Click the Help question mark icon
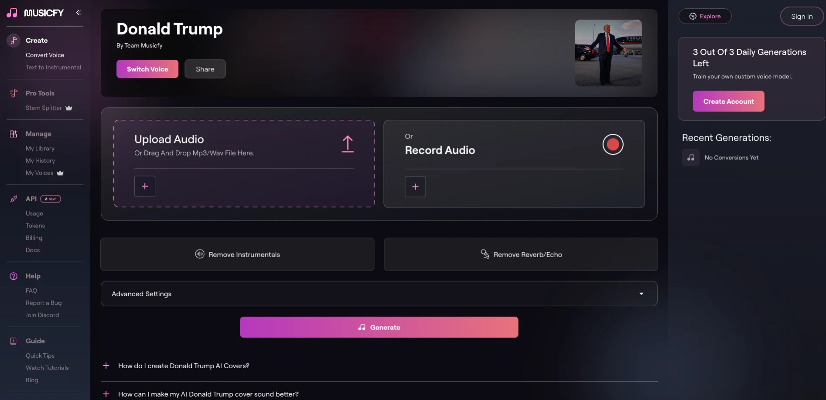The height and width of the screenshot is (400, 826). [14, 276]
